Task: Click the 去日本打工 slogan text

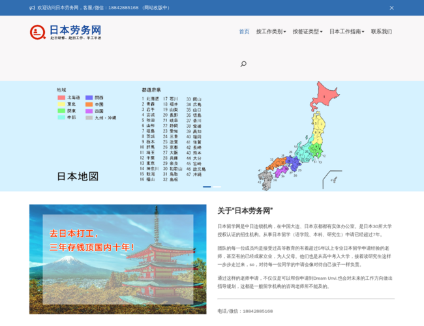Action: tap(74, 233)
